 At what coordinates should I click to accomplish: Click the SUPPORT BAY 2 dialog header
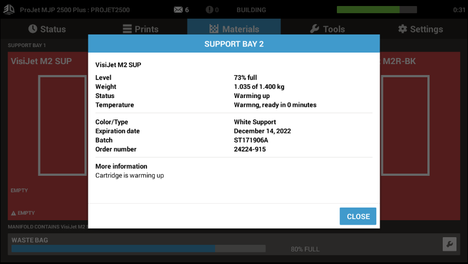click(x=234, y=44)
